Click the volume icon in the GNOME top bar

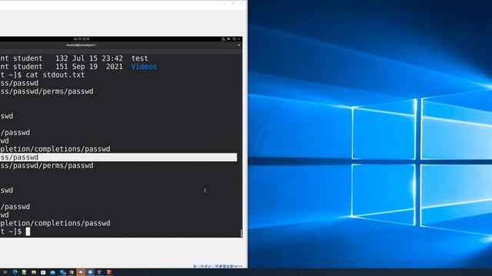[x=228, y=39]
